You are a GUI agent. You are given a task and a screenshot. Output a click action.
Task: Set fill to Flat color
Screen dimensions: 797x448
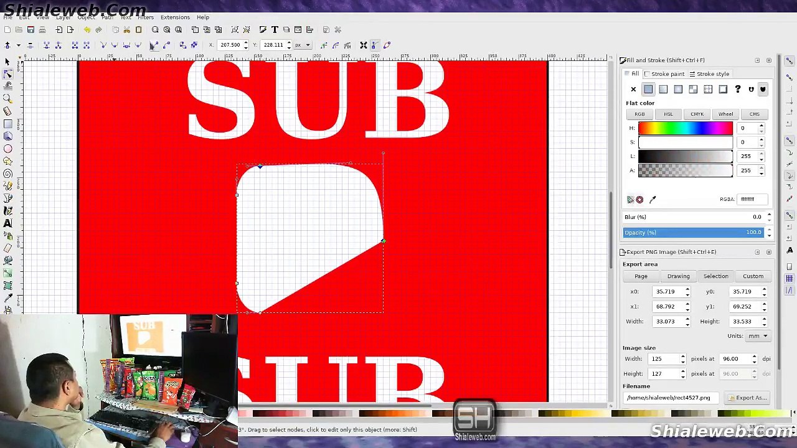tap(648, 89)
